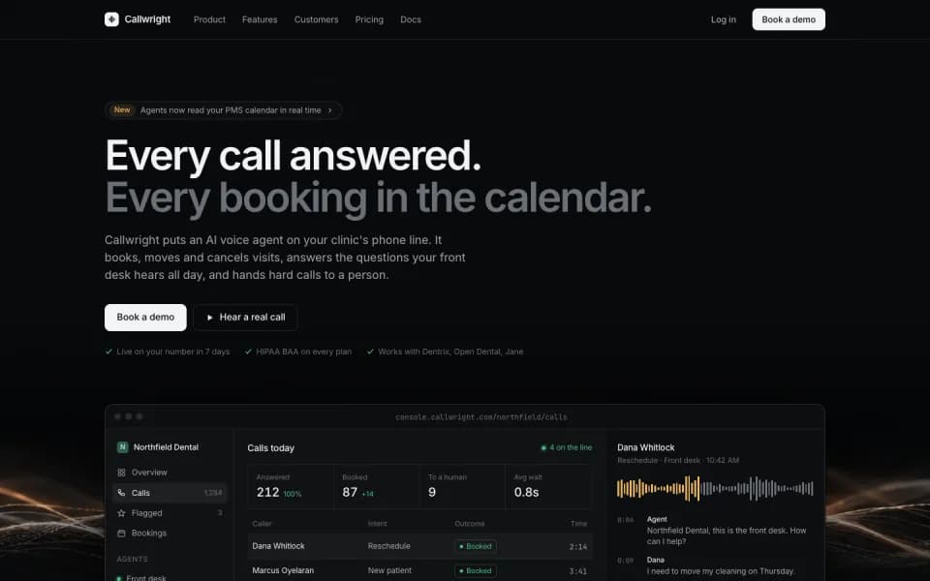Open the Pricing nav link
This screenshot has width=930, height=581.
pos(369,19)
